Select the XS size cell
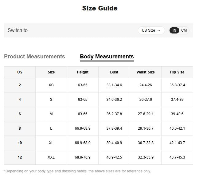This screenshot has width=199, height=177. coord(51,85)
